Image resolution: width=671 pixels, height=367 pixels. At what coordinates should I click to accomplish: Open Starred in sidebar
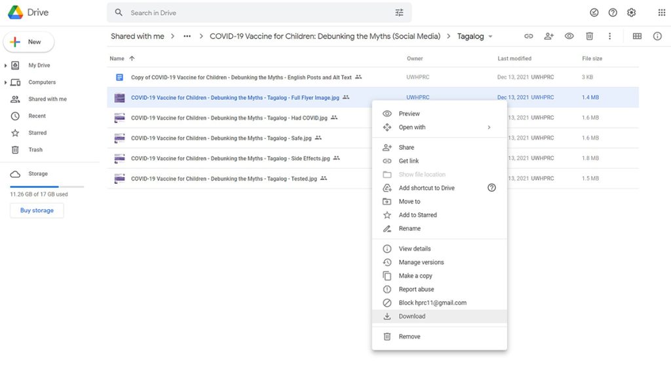tap(37, 133)
